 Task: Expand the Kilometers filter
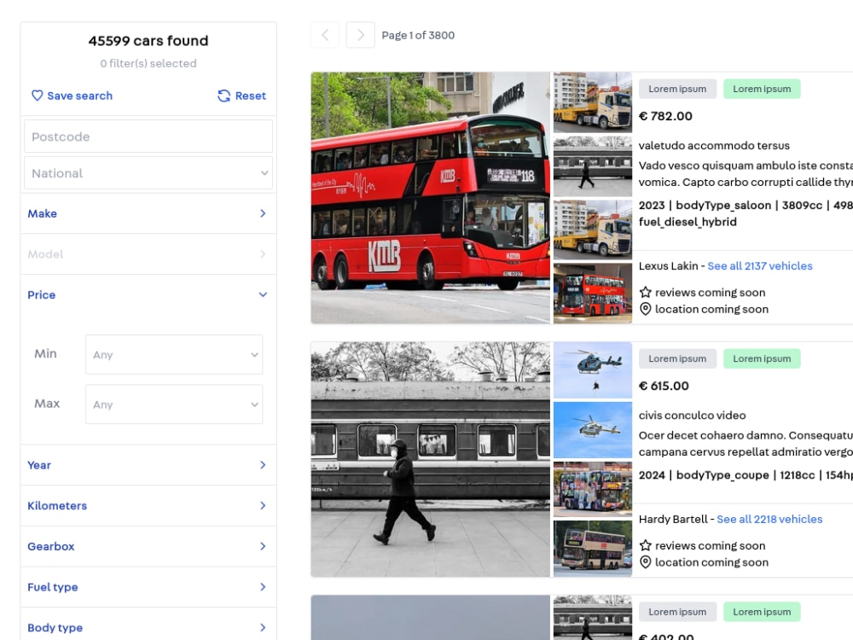click(148, 505)
